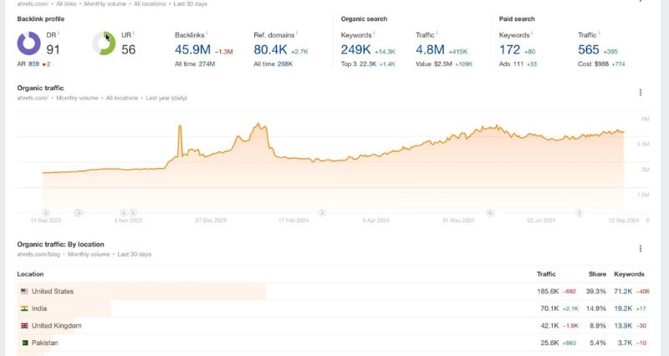Open the three-dot menu for Organic traffic chart

point(640,92)
